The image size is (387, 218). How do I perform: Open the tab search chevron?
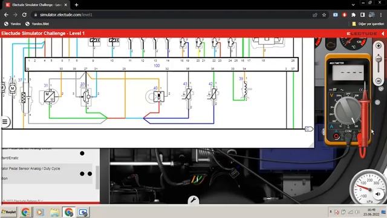click(x=353, y=5)
